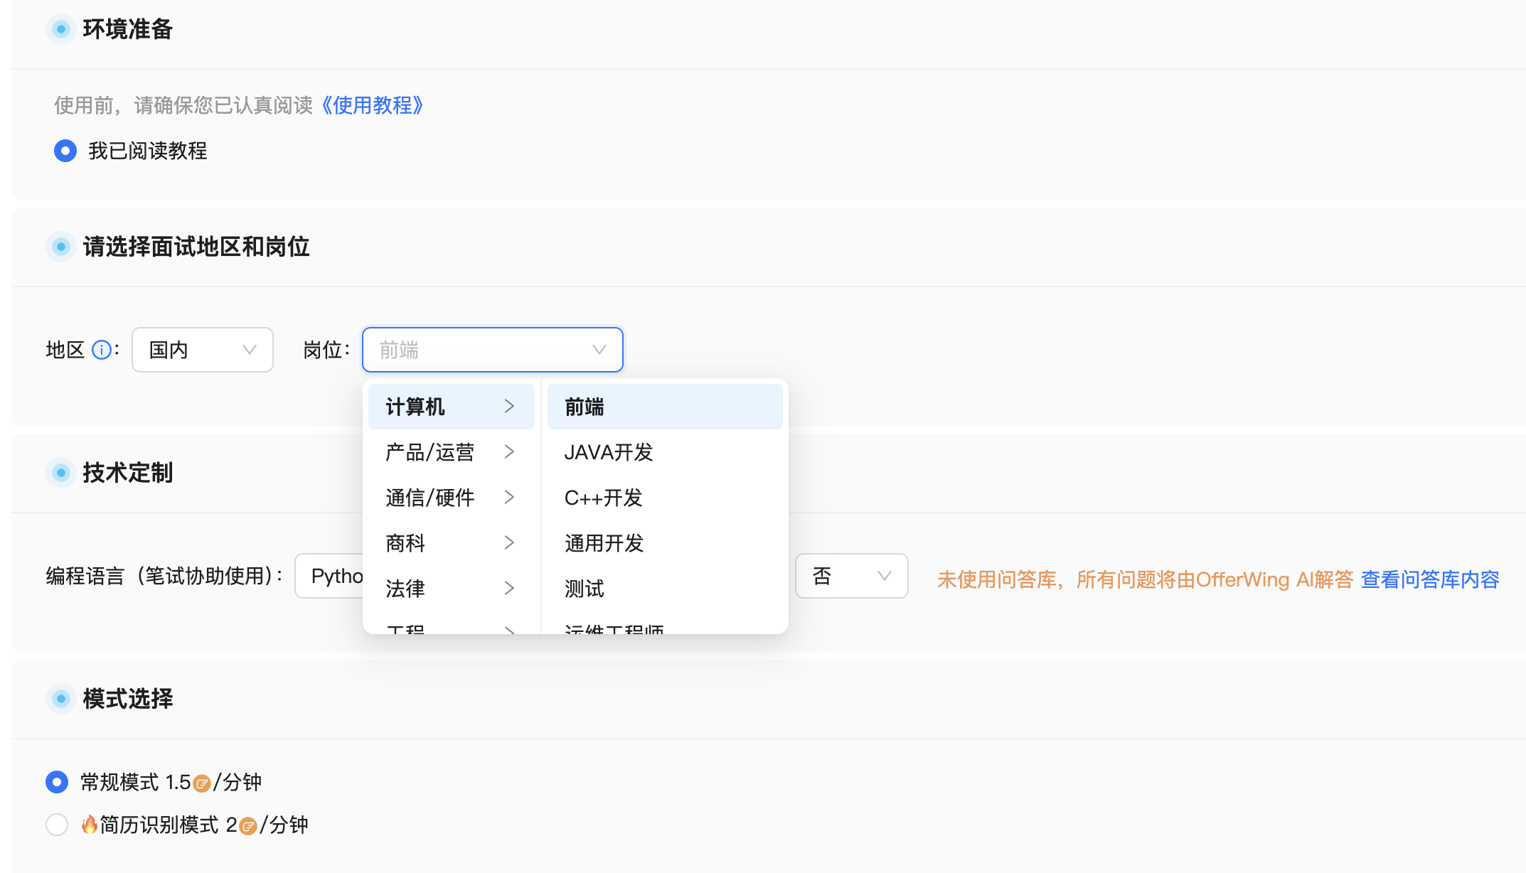
Task: Click the 查看问答库内容 link
Action: click(1429, 579)
